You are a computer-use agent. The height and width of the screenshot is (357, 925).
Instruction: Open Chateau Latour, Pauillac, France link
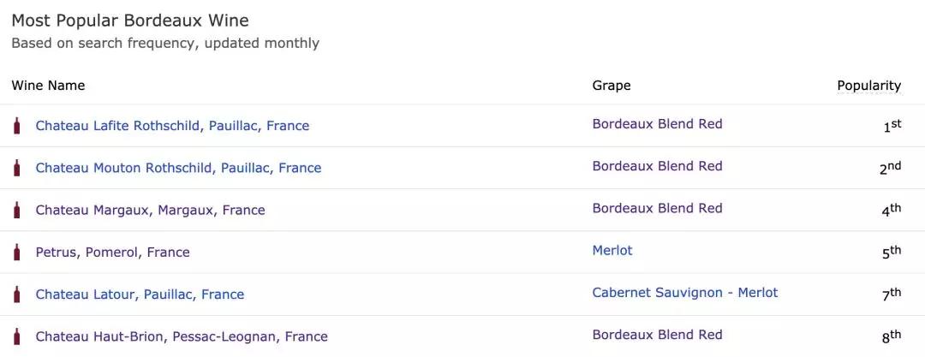[x=140, y=295]
